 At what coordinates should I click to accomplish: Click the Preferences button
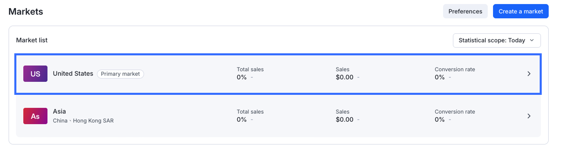click(465, 11)
